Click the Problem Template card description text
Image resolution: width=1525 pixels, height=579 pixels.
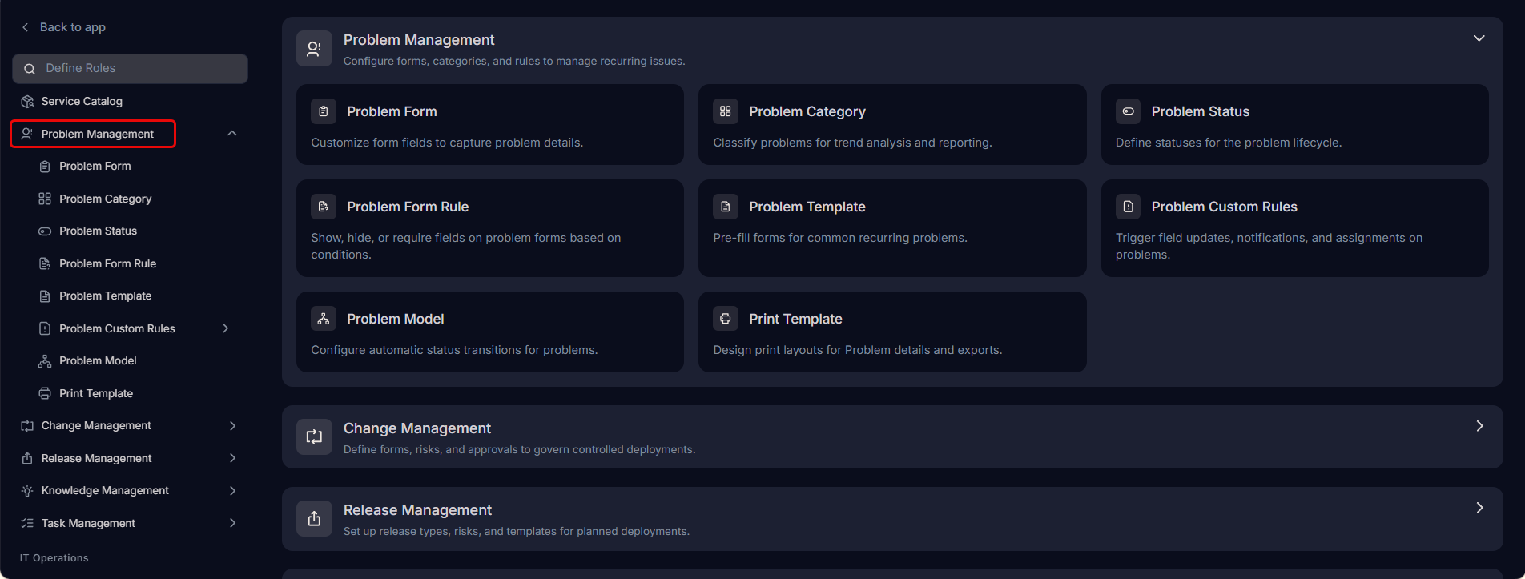[x=840, y=238]
